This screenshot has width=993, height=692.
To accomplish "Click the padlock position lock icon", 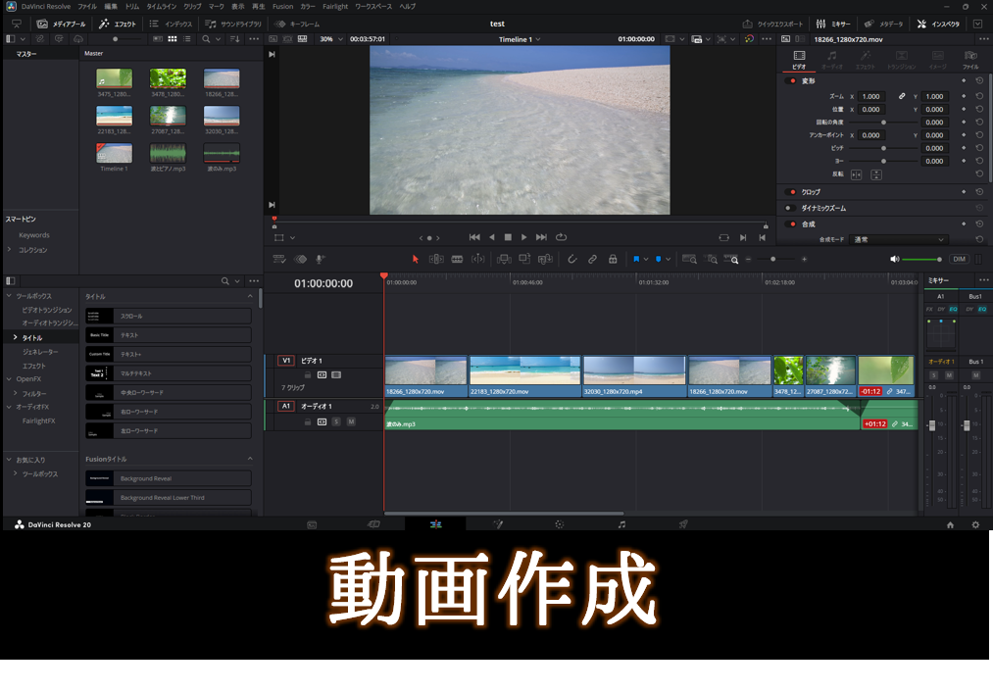I will [613, 259].
